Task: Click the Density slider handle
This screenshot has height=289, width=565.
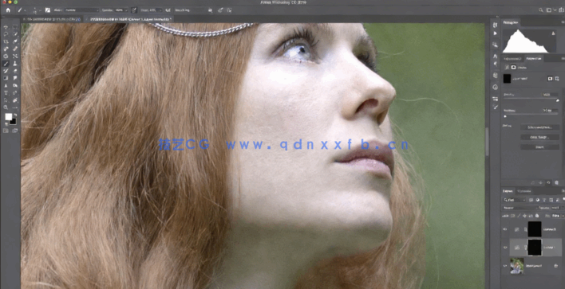Action: coord(558,100)
